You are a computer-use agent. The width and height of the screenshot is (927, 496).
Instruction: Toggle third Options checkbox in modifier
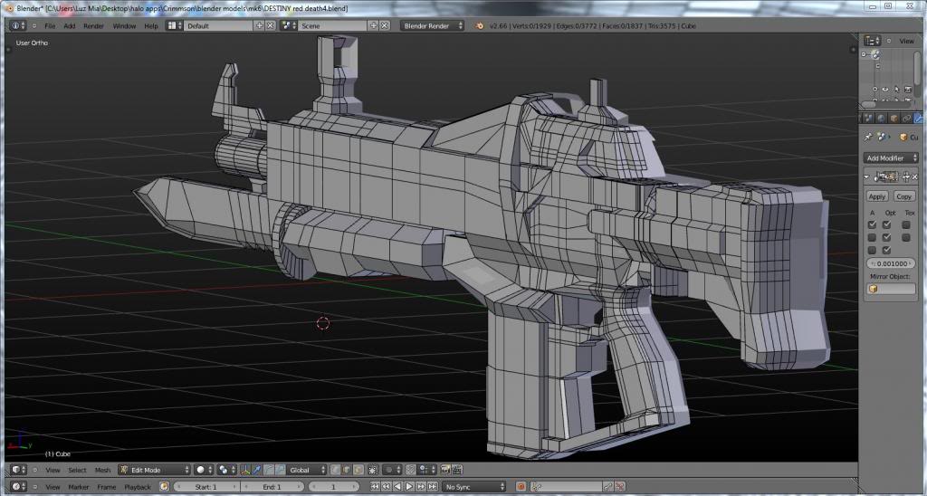click(886, 250)
